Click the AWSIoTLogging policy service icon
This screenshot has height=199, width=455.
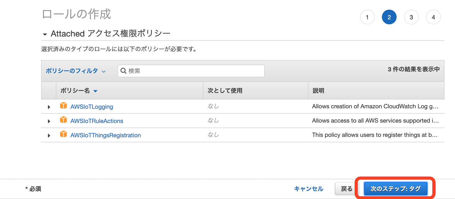click(64, 106)
